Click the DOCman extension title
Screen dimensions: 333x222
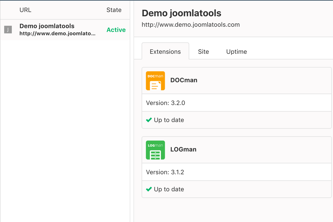184,80
